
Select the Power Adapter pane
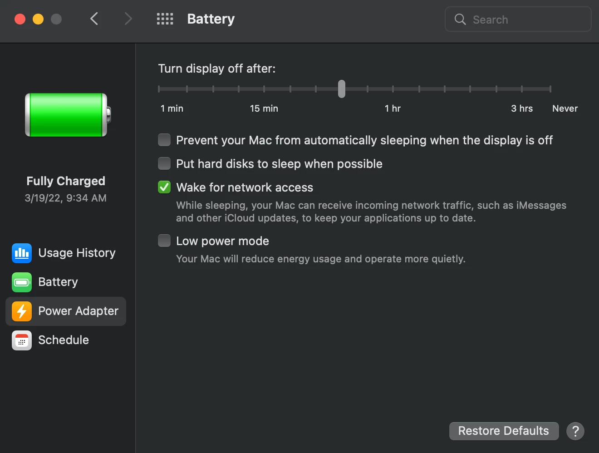(66, 311)
